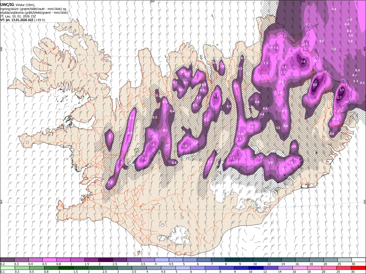Pick the pink snow swatch between 0.5 and 0.8
Image resolution: width=366 pixels, height=274 pixels.
point(49,260)
